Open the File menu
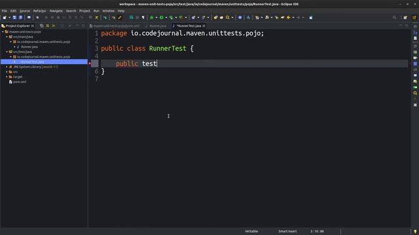Screen dimensions: 419x235 (x=5, y=11)
